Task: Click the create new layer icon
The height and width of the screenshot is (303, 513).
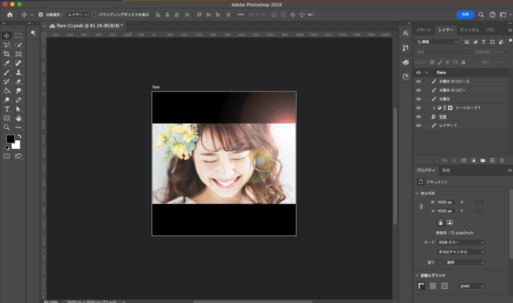Action: pos(492,160)
